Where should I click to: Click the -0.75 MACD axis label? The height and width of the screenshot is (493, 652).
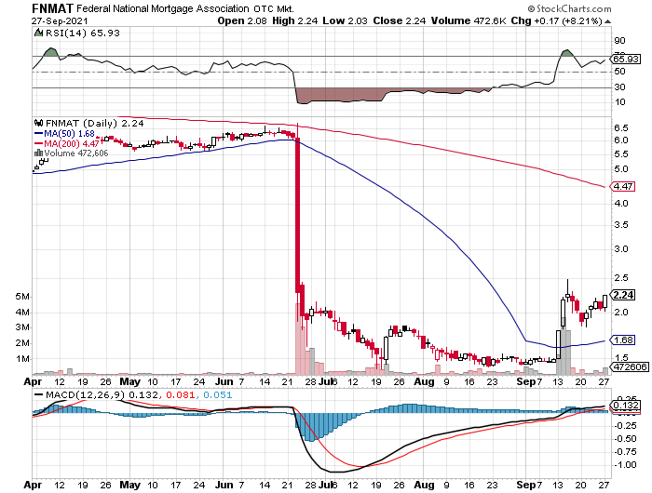pyautogui.click(x=625, y=452)
